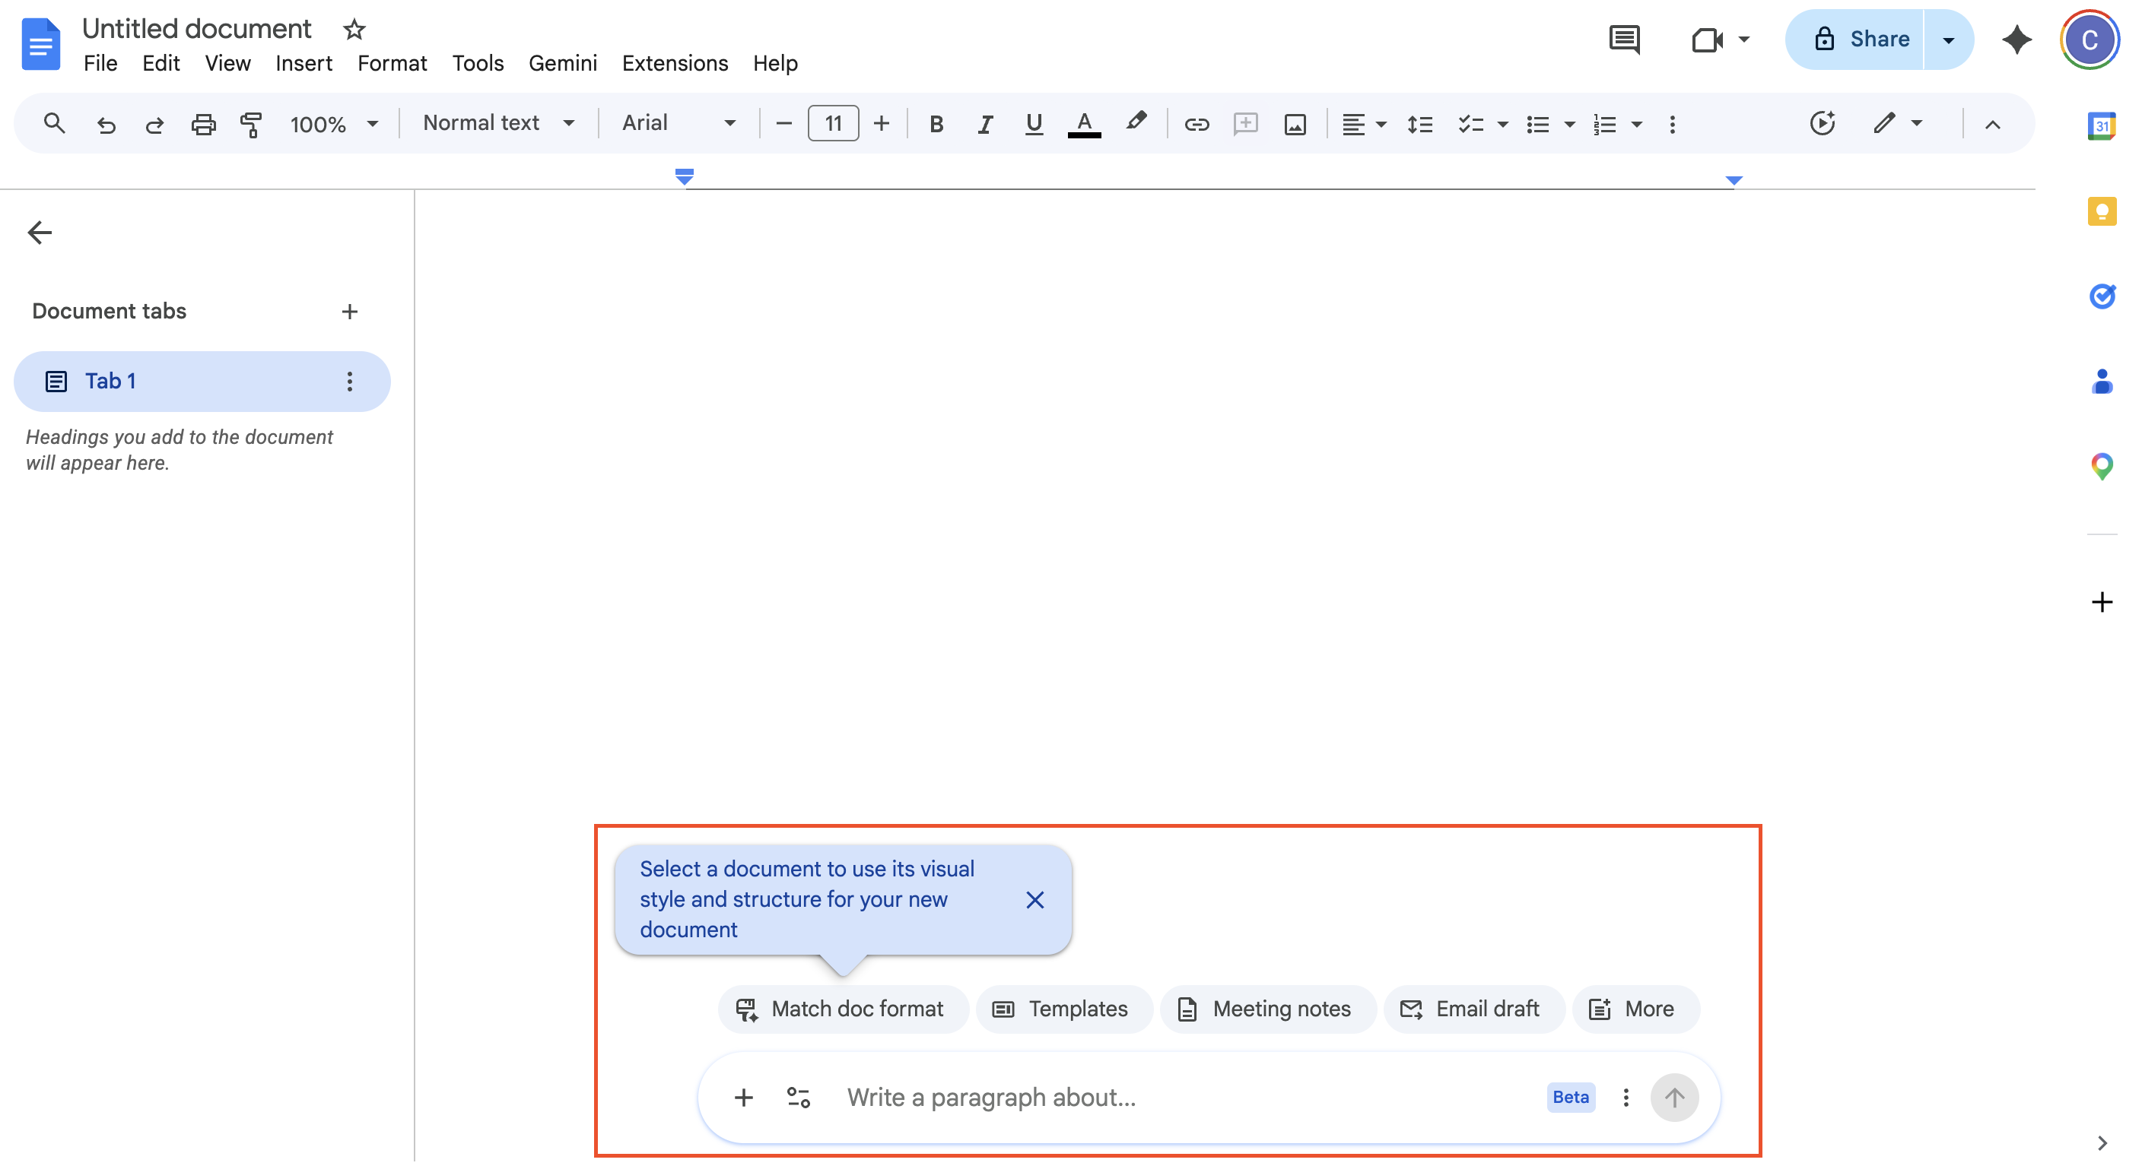Toggle underline formatting
This screenshot has width=2142, height=1166.
coord(1034,124)
